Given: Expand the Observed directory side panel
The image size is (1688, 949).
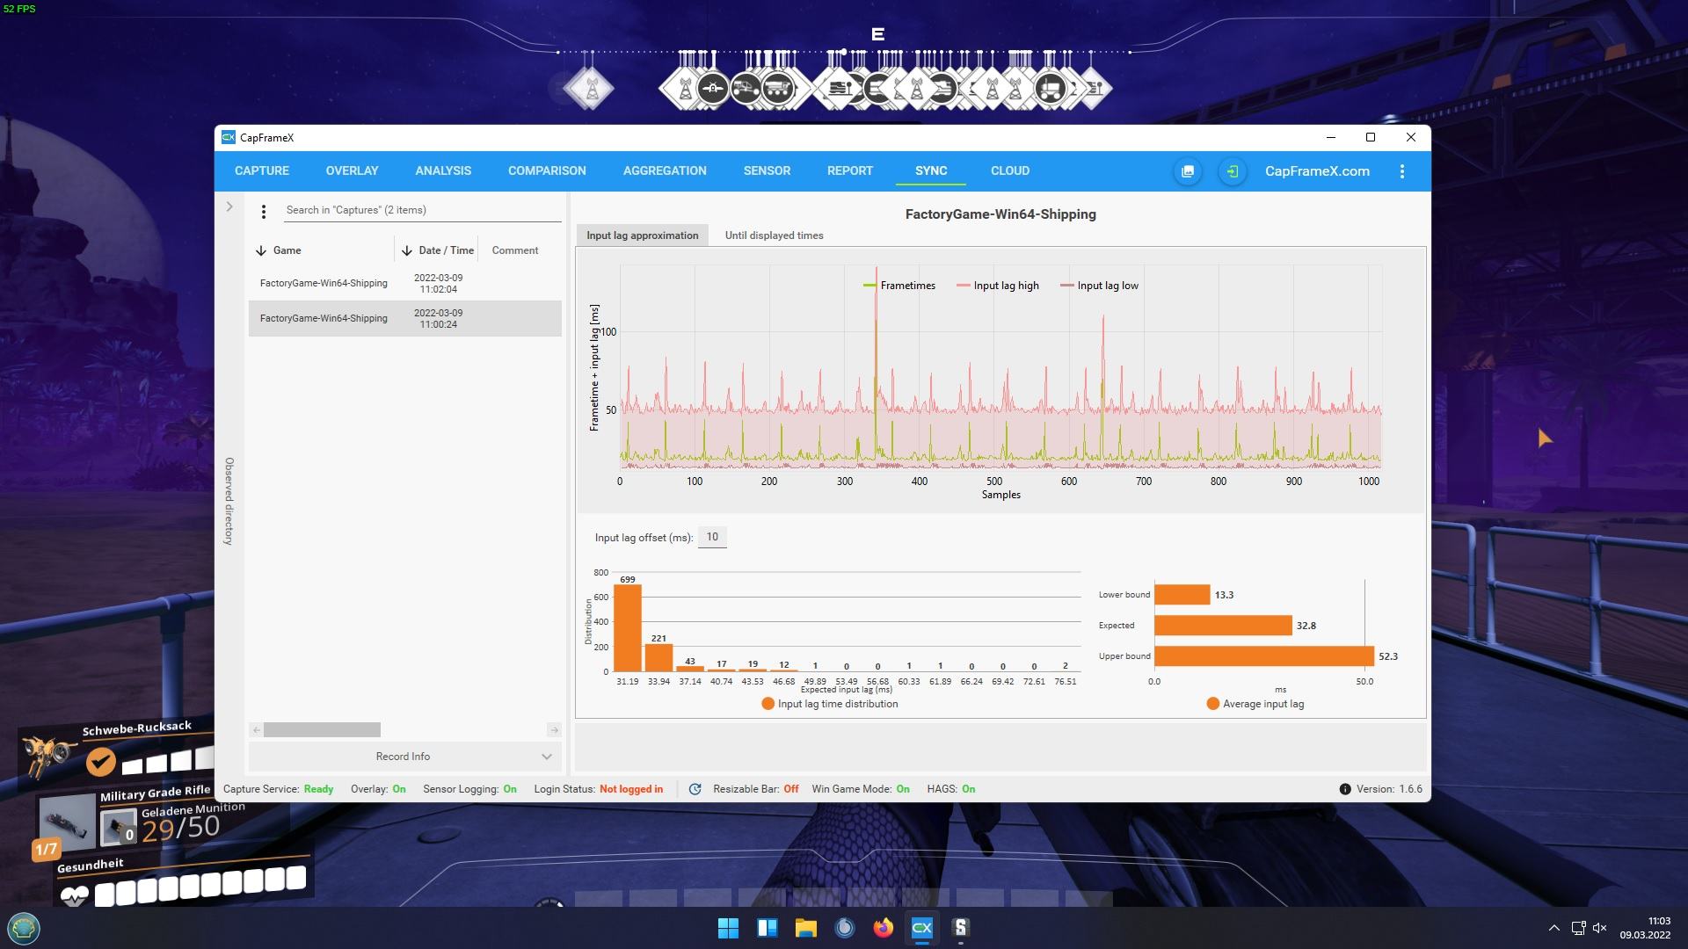Looking at the screenshot, I should pos(229,207).
